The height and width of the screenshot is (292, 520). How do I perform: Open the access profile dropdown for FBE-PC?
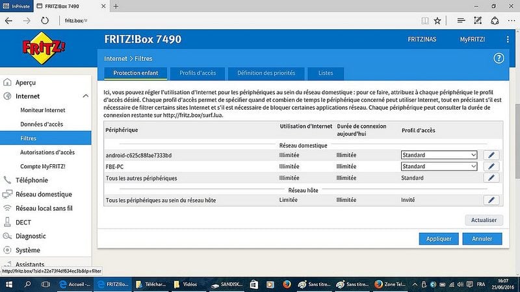(439, 166)
